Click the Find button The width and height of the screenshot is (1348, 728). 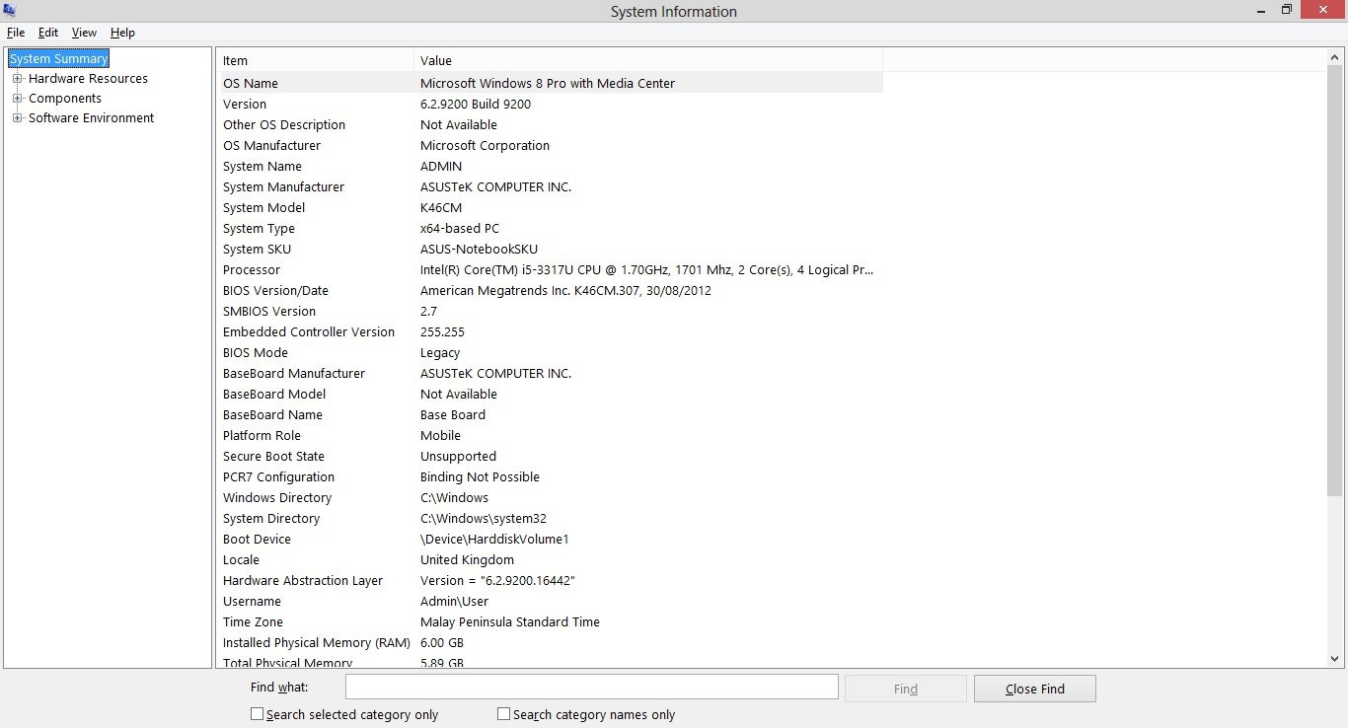(906, 689)
